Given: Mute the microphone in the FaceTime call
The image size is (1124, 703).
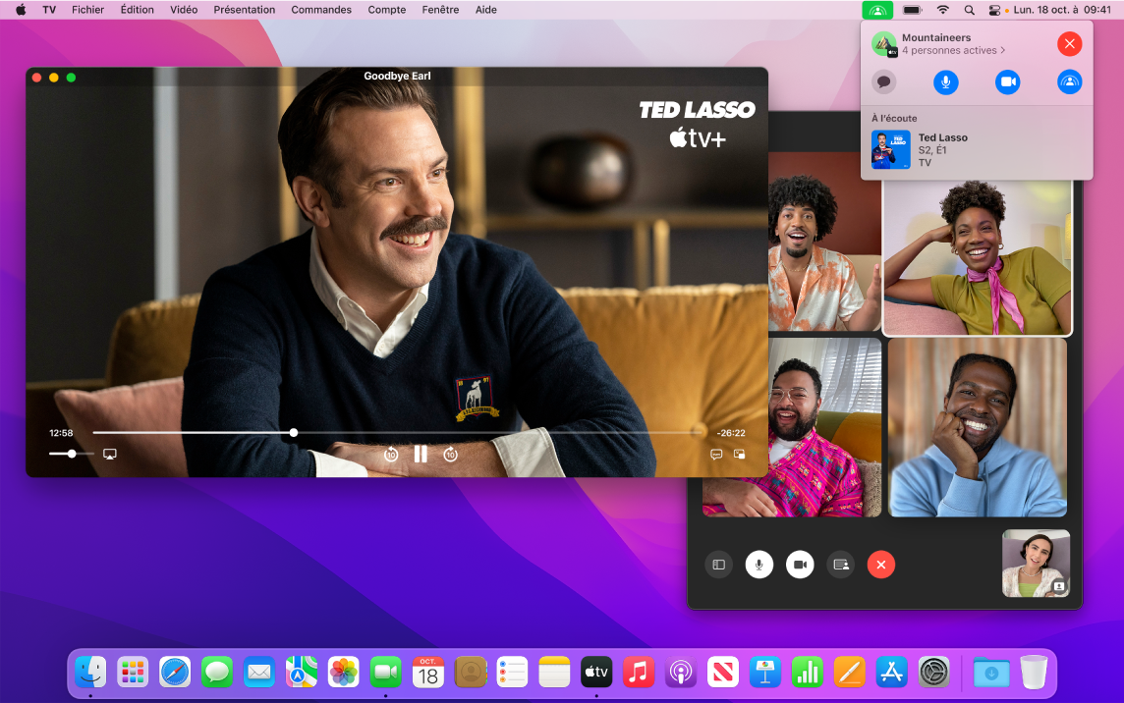Looking at the screenshot, I should pos(759,564).
